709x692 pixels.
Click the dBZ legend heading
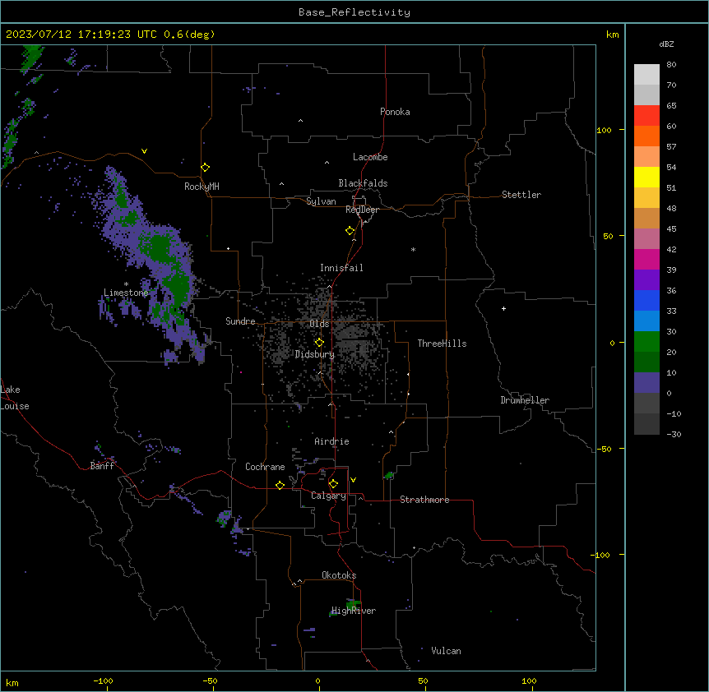pyautogui.click(x=666, y=44)
